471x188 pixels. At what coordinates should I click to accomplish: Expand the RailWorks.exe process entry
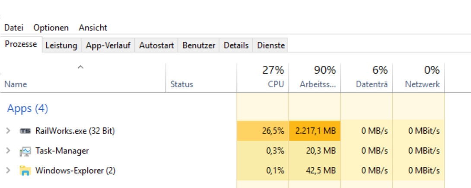point(8,131)
